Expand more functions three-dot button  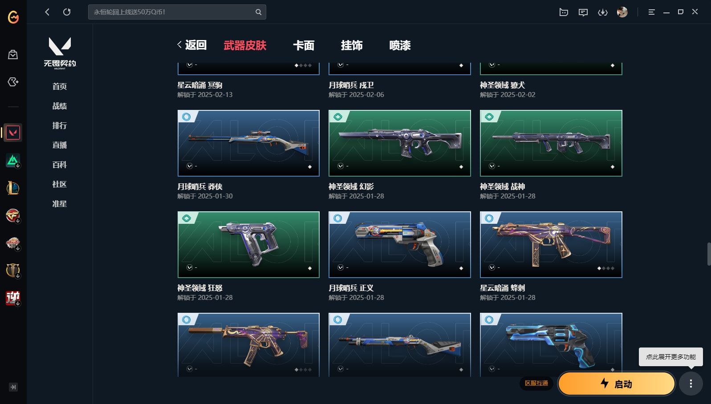tap(691, 384)
